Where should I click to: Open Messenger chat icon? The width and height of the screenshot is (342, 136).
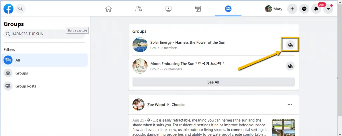point(304,9)
